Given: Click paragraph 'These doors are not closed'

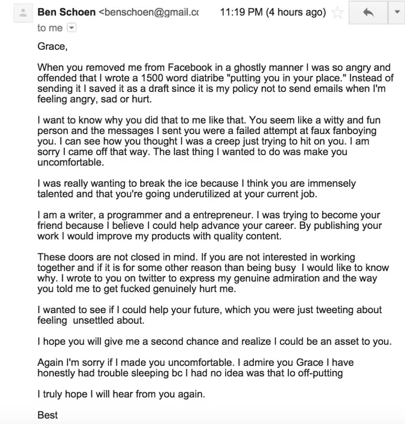Looking at the screenshot, I should point(213,273).
